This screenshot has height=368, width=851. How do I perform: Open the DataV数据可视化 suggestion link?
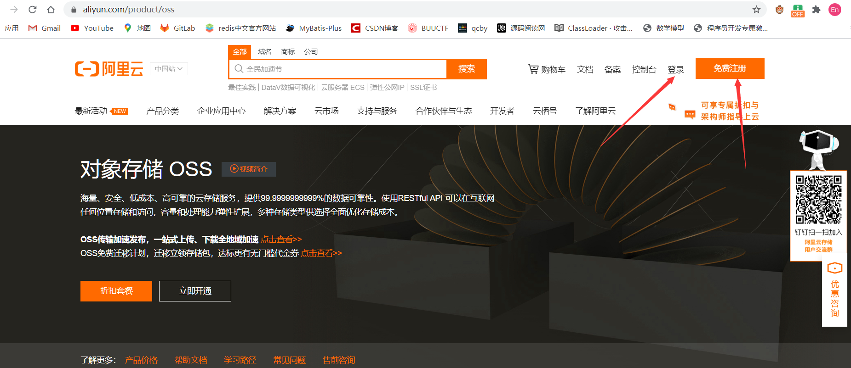pos(288,88)
